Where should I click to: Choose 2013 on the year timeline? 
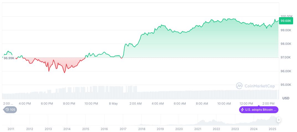coord(48,129)
